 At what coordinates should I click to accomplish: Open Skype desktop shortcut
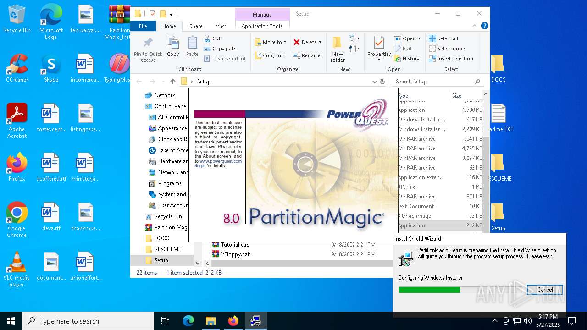[x=51, y=68]
